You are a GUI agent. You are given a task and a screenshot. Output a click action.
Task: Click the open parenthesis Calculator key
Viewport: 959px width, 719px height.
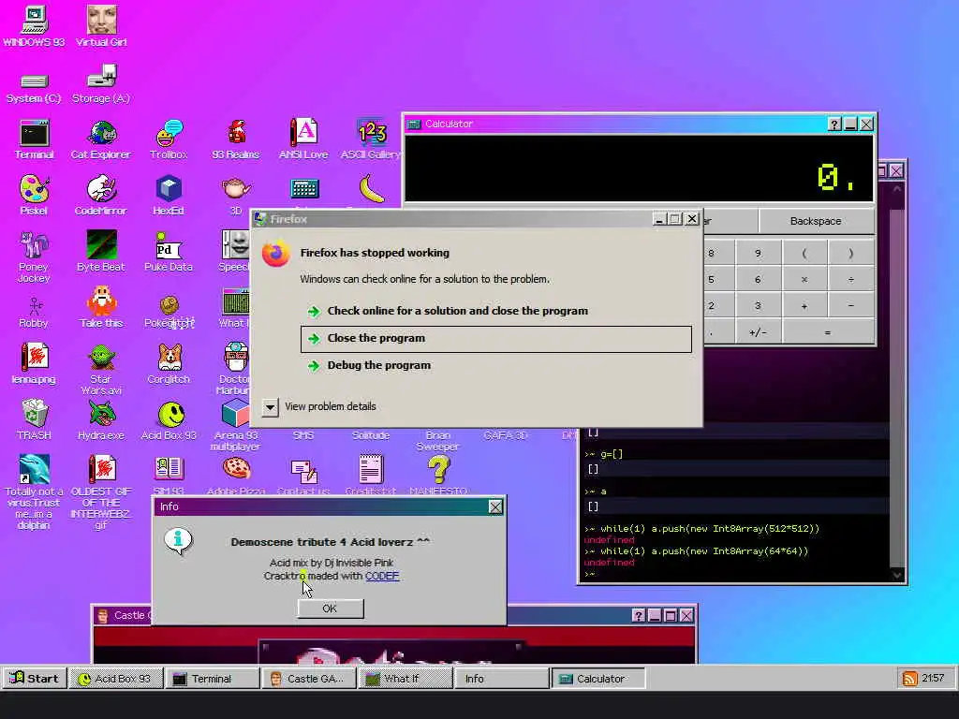pyautogui.click(x=804, y=253)
